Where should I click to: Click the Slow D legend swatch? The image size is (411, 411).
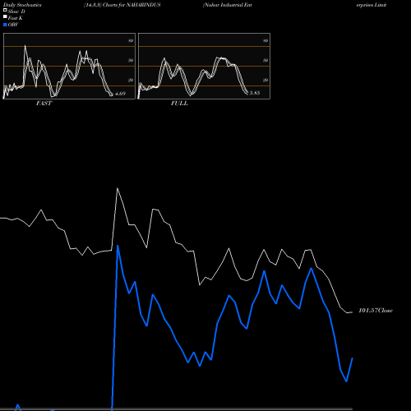click(x=5, y=10)
